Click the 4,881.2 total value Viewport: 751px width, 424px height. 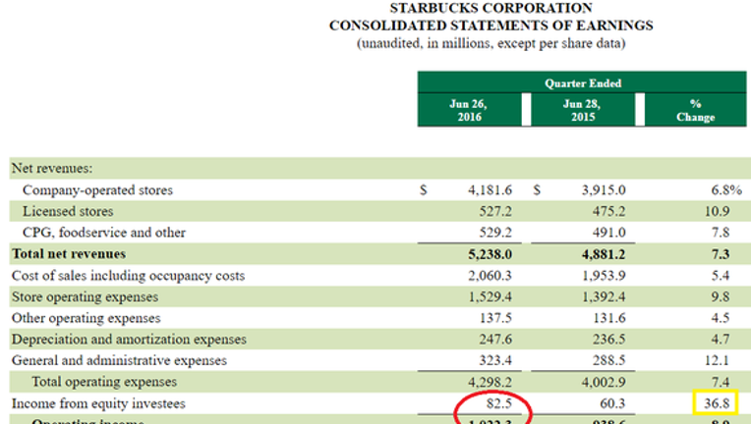pos(604,254)
